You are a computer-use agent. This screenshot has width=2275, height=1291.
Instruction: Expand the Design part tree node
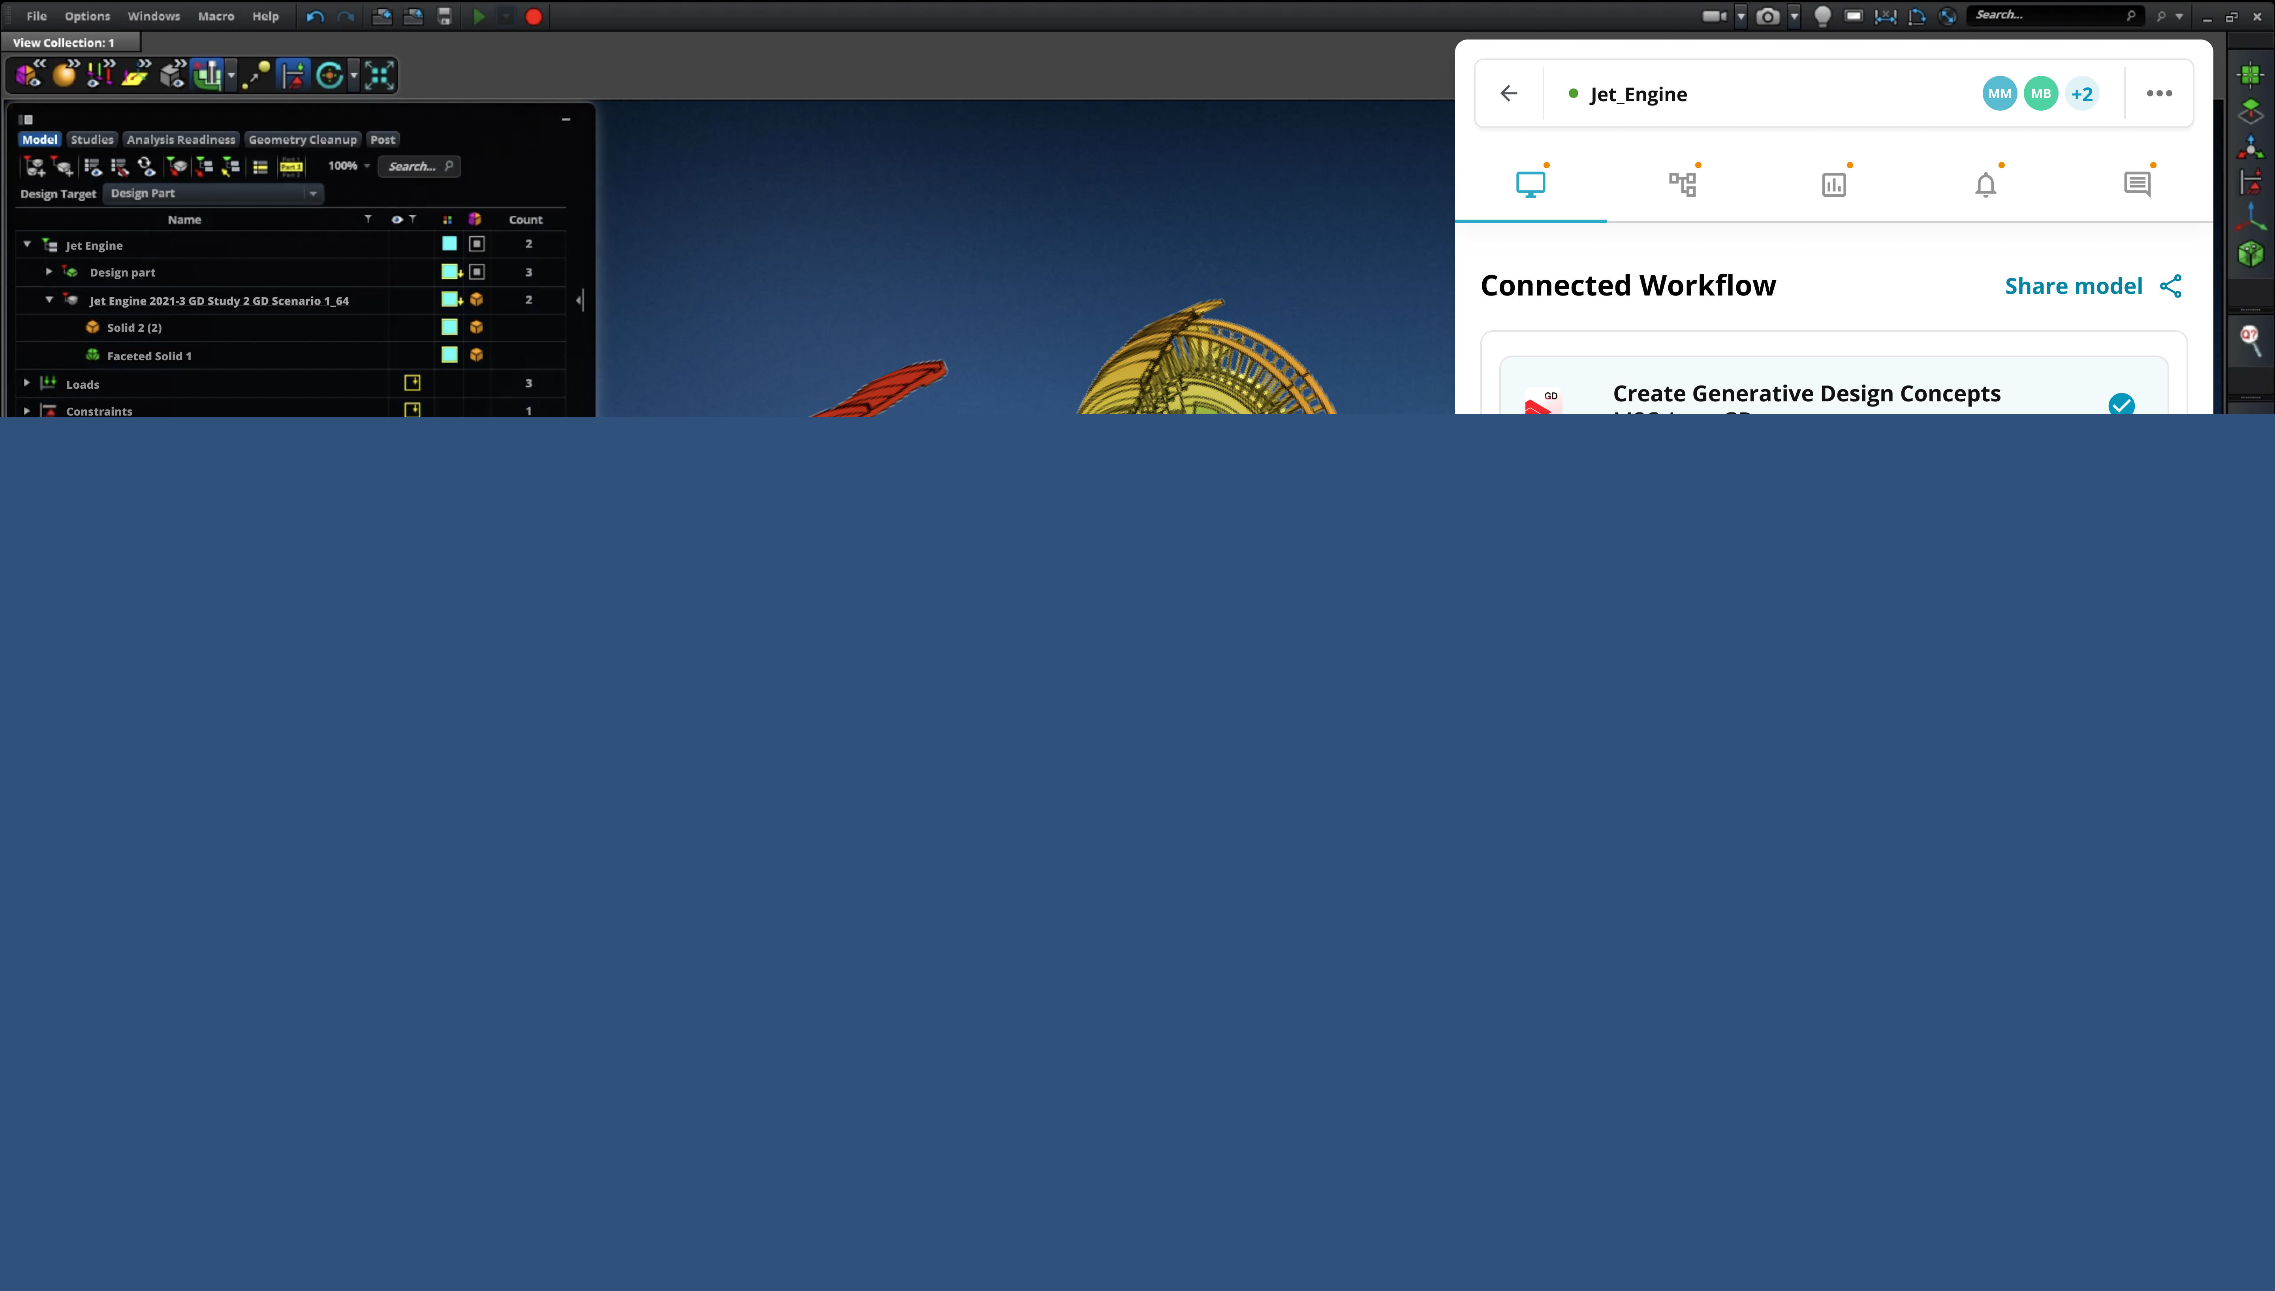point(49,271)
